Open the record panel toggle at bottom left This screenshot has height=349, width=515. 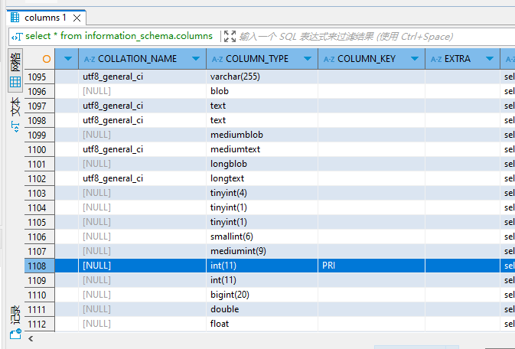tap(15, 321)
